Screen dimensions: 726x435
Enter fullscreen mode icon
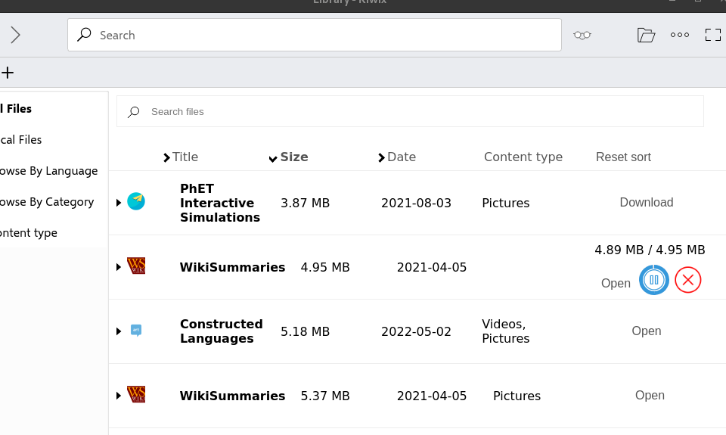point(712,35)
